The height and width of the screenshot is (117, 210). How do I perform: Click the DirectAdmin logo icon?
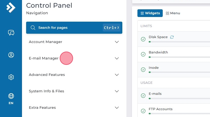[11, 7]
